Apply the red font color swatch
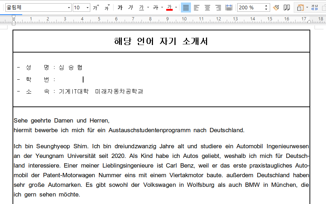Image resolution: width=326 pixels, height=204 pixels. click(x=169, y=8)
